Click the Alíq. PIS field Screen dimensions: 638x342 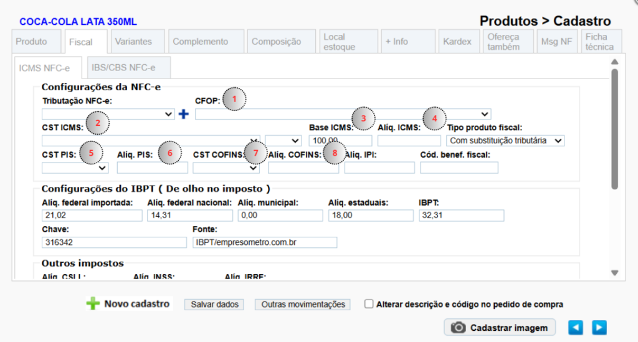pyautogui.click(x=153, y=168)
